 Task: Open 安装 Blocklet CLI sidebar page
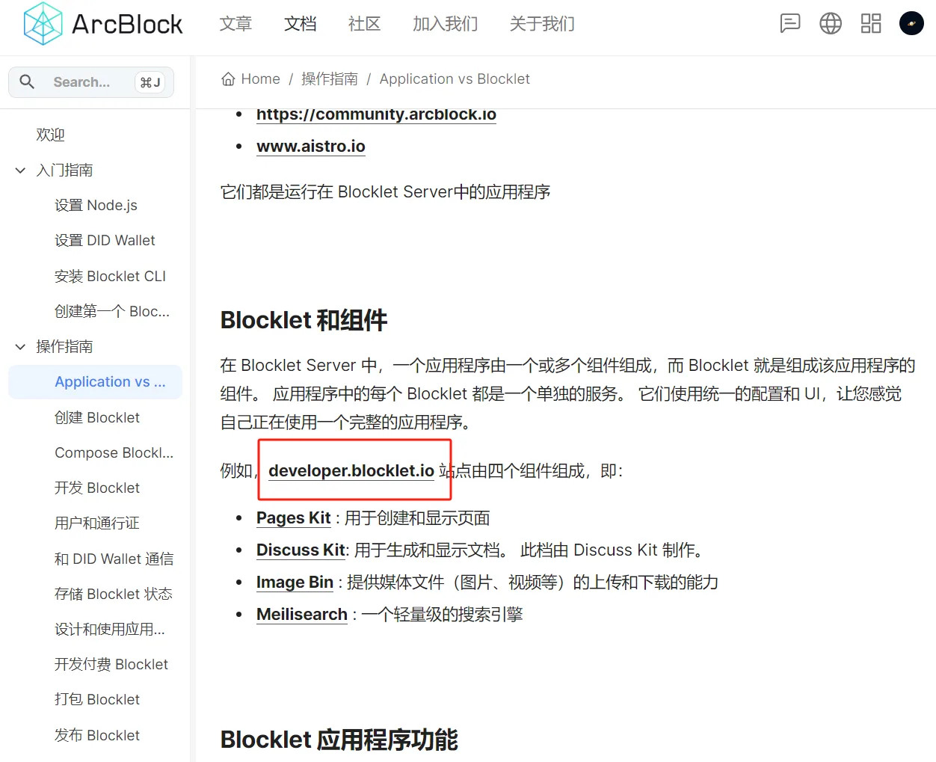click(110, 277)
